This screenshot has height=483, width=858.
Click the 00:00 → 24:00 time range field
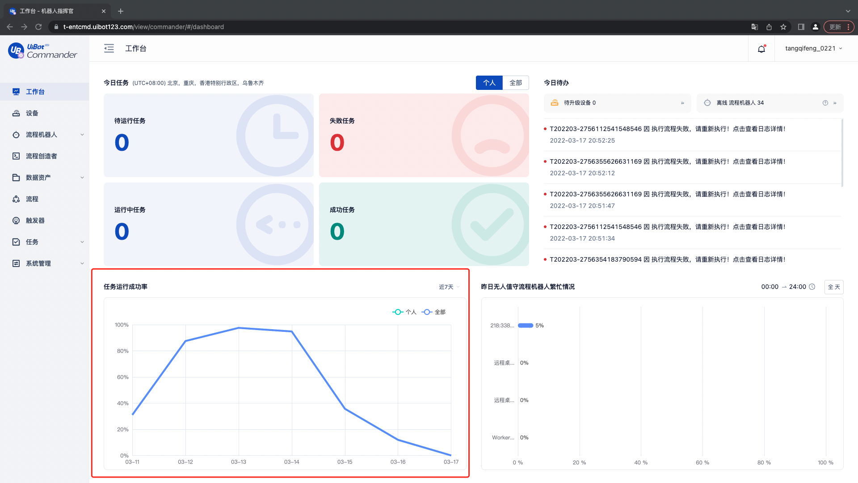click(788, 287)
